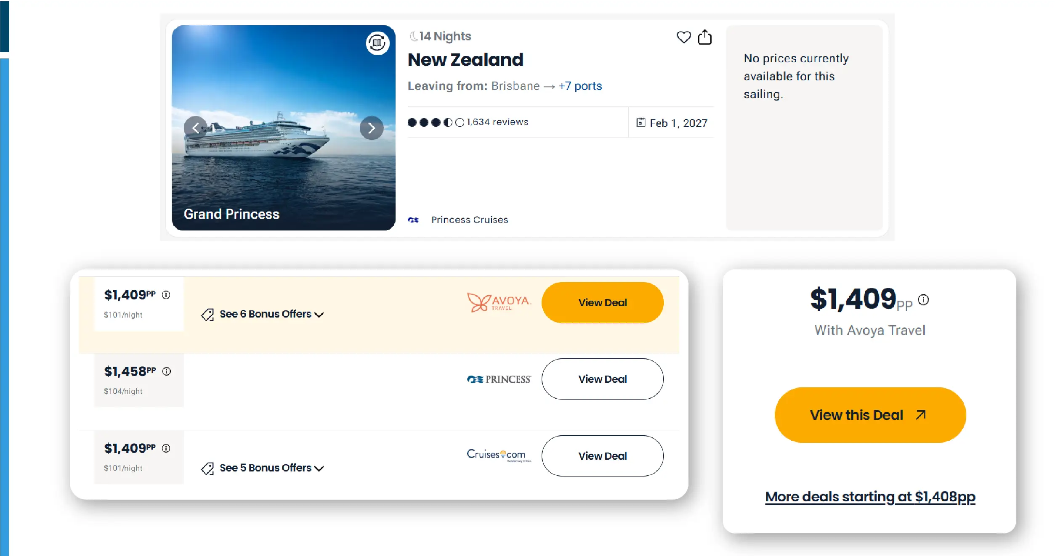The height and width of the screenshot is (556, 1055).
Task: Click View Deal for Cruises.com
Action: pyautogui.click(x=602, y=456)
